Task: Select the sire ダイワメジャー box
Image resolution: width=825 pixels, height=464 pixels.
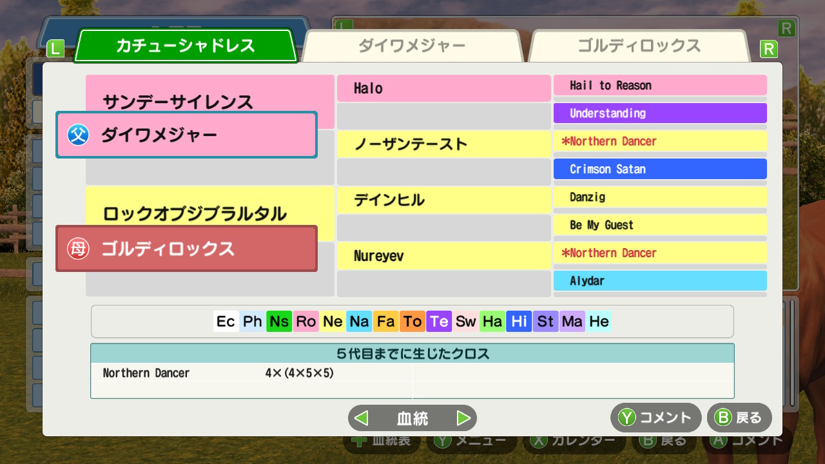Action: point(186,135)
